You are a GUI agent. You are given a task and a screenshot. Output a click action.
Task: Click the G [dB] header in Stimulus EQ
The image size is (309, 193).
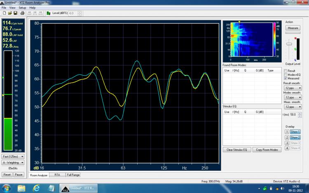[260, 112]
